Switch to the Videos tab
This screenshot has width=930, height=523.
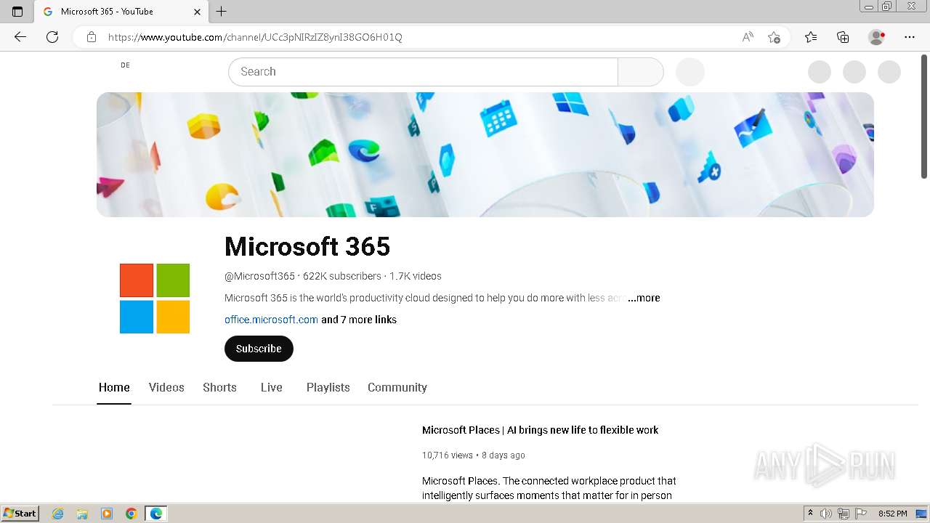coord(166,387)
